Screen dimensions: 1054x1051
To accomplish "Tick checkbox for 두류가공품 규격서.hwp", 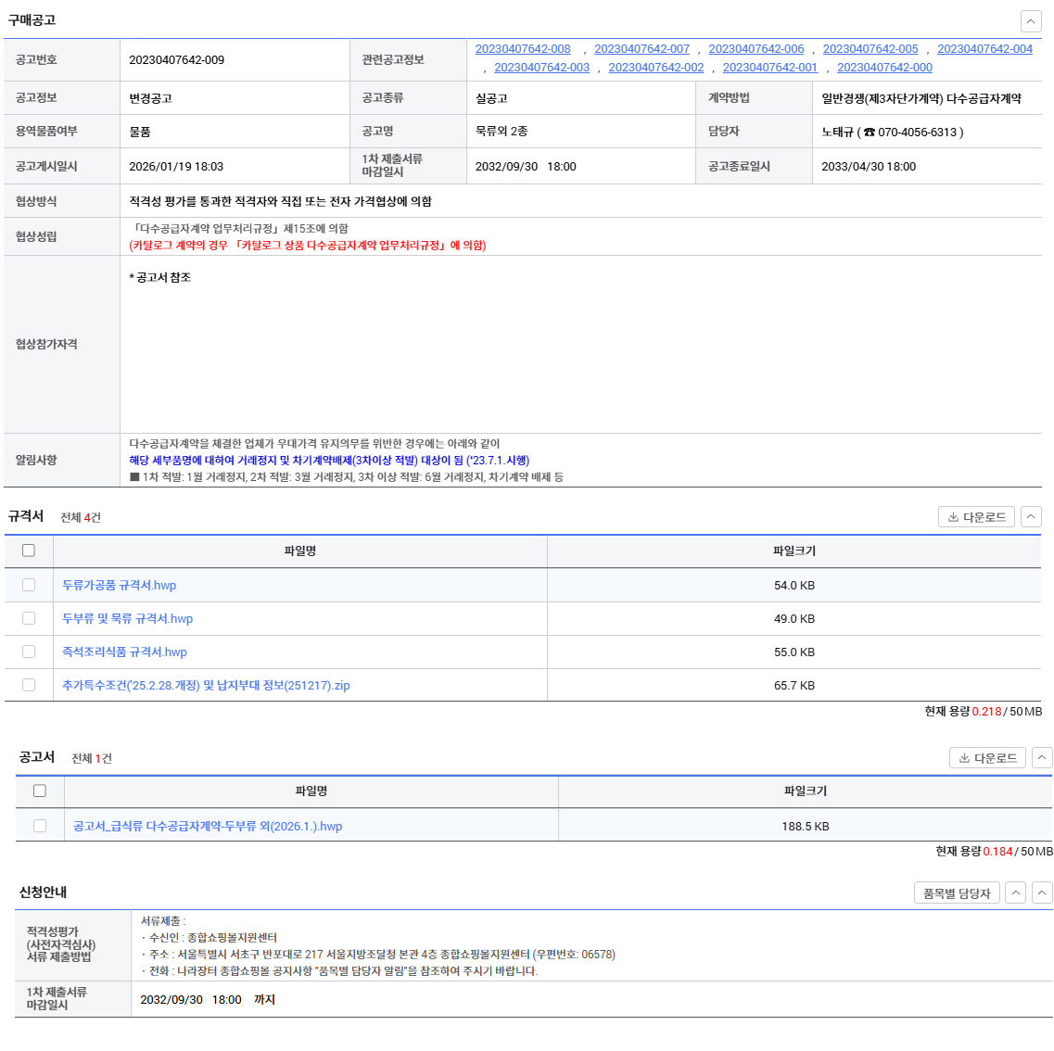I will click(x=29, y=586).
